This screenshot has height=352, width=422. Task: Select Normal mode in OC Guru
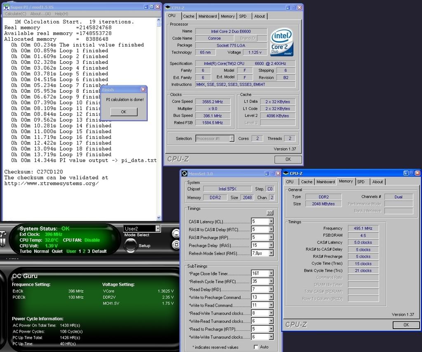41,251
